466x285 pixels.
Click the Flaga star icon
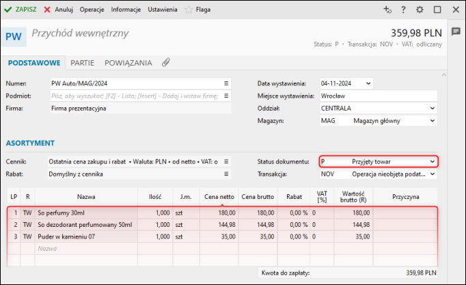[x=189, y=10]
